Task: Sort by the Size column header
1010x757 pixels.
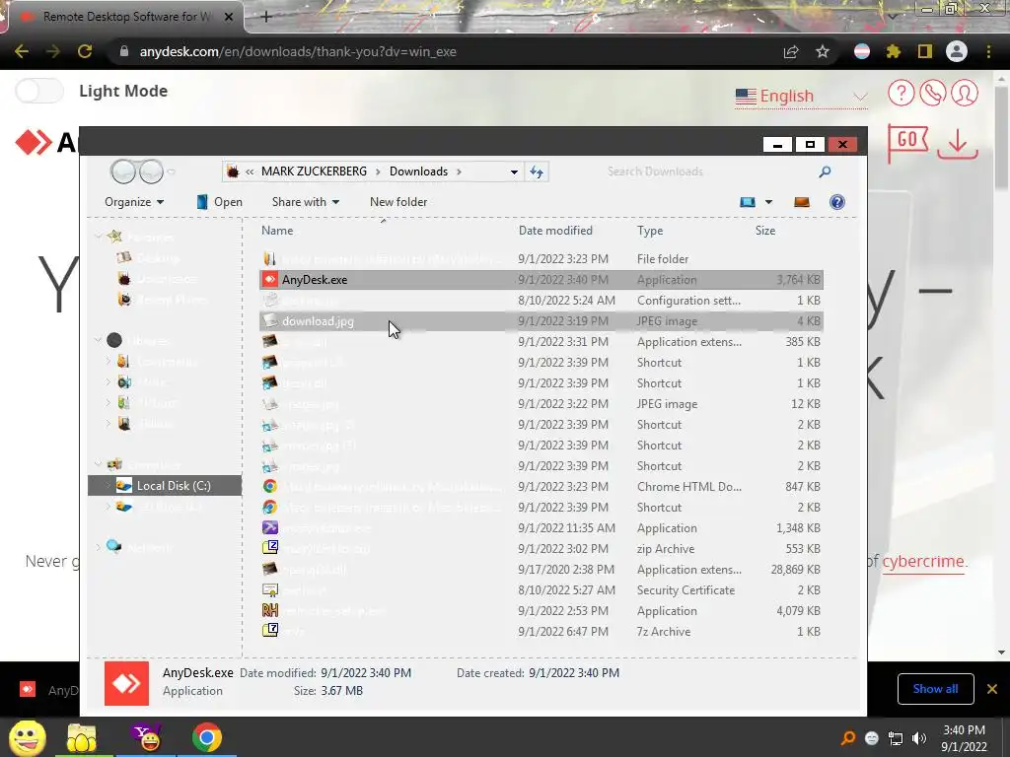Action: click(x=765, y=231)
